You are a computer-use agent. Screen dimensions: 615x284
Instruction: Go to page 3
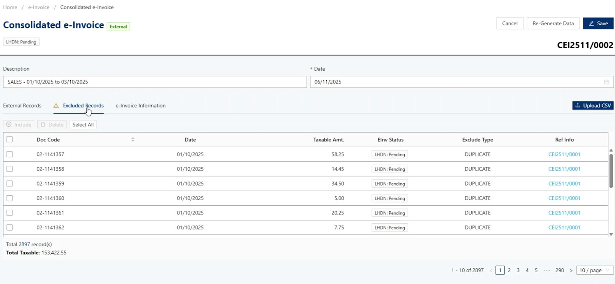(x=518, y=270)
